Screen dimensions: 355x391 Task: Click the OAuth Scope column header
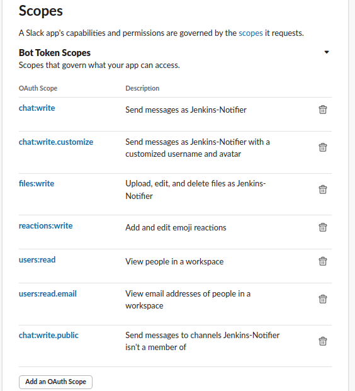pos(38,88)
